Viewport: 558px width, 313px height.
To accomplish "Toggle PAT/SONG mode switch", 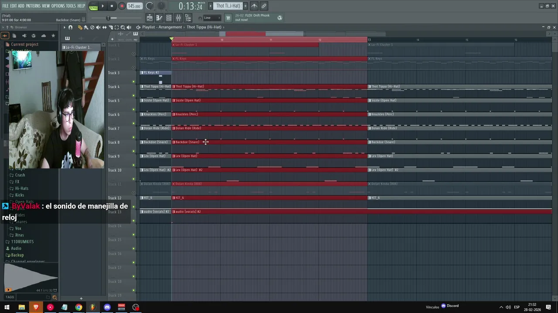I will [x=93, y=6].
